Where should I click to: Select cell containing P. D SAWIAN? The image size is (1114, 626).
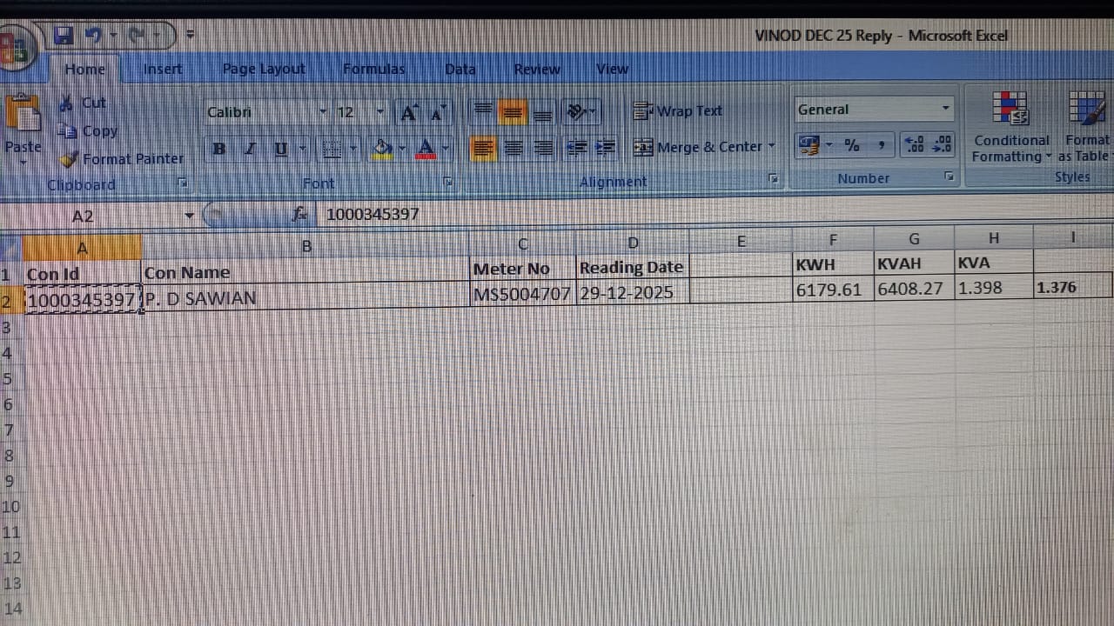point(305,298)
